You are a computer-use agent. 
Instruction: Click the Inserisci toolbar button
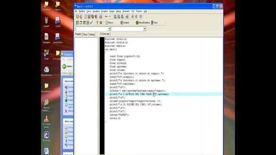(x=125, y=23)
